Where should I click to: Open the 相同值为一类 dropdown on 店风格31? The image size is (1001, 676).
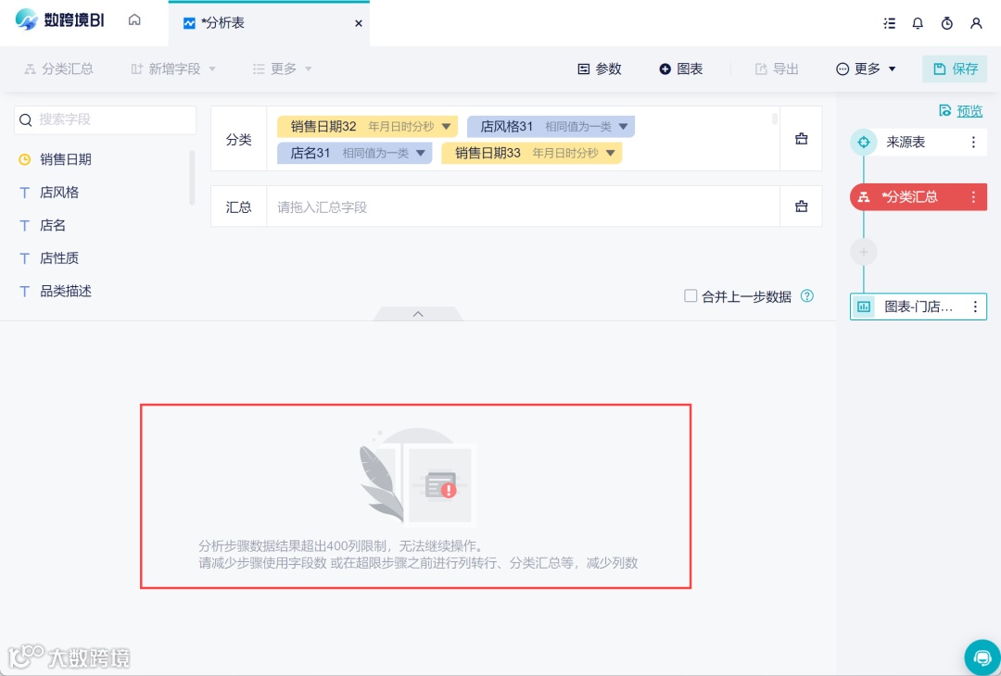tap(624, 125)
